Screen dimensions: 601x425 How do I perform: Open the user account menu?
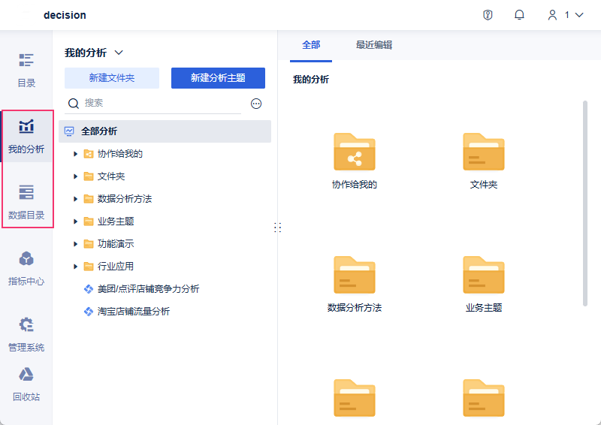click(x=566, y=15)
